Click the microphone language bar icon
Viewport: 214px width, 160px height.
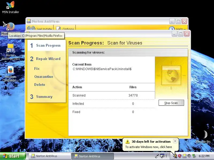157,156
